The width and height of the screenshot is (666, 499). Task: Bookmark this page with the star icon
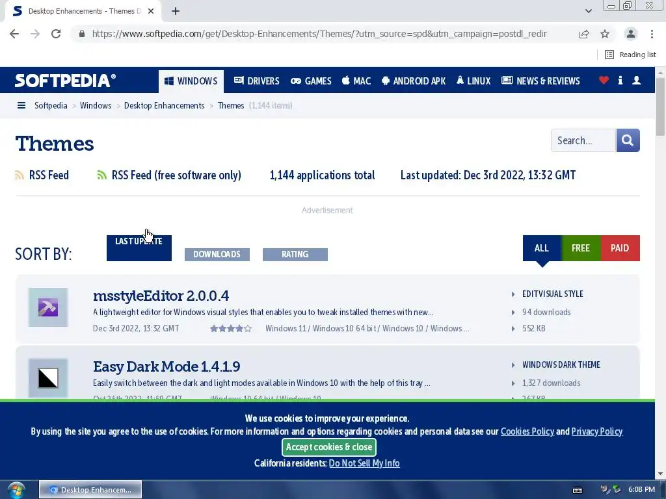605,34
